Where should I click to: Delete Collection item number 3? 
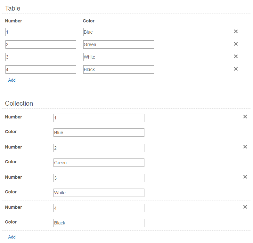pos(245,177)
